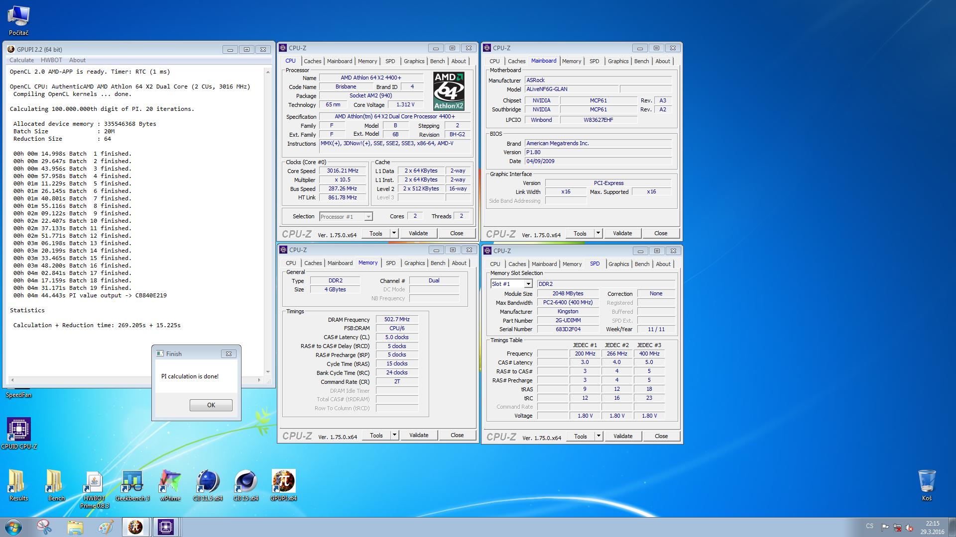Screen dimensions: 956x537
Task: Click the muted volume tray icon
Action: coord(909,528)
